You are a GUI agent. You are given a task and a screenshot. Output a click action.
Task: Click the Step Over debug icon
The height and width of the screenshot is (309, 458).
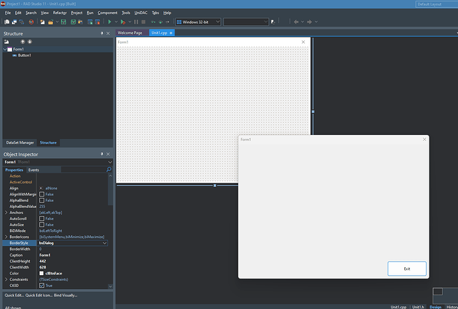click(161, 22)
